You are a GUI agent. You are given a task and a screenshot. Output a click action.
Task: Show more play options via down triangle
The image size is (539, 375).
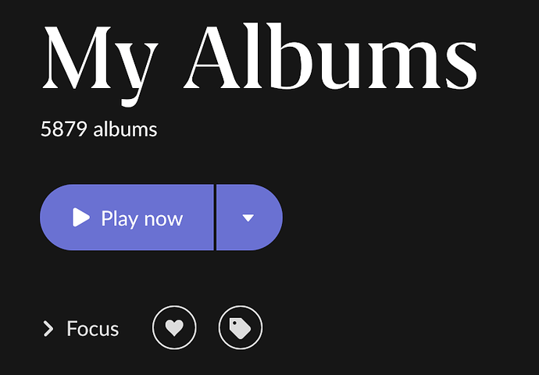point(248,218)
